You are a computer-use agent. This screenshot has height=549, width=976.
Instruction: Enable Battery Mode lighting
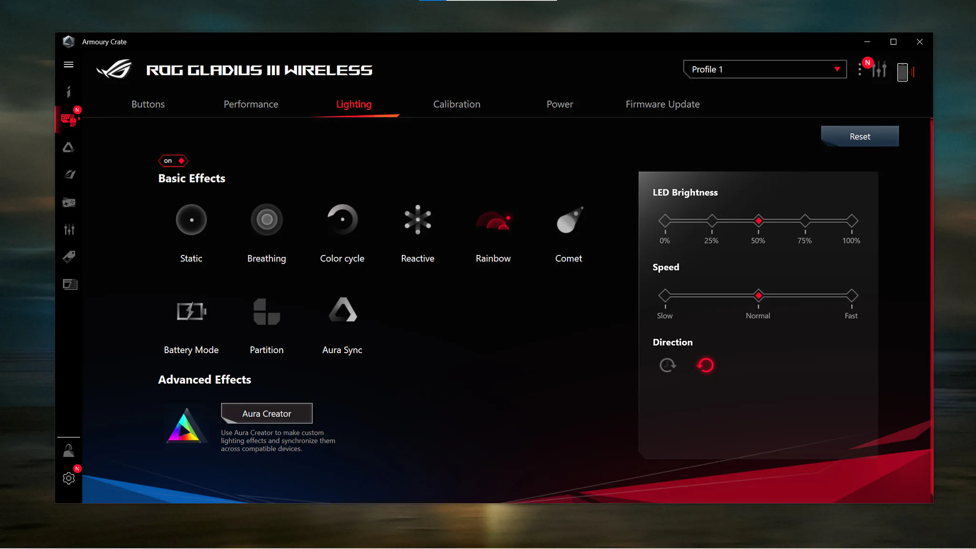(x=191, y=312)
